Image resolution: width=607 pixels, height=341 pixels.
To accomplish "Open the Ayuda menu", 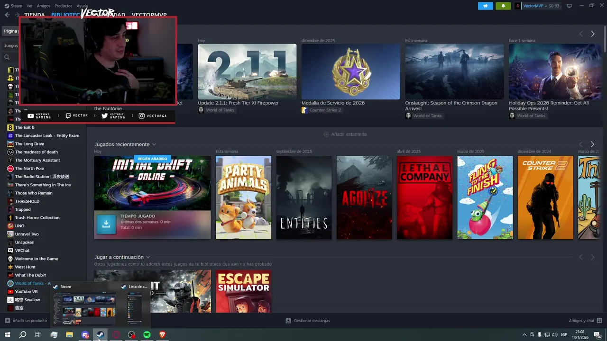I will coord(82,6).
